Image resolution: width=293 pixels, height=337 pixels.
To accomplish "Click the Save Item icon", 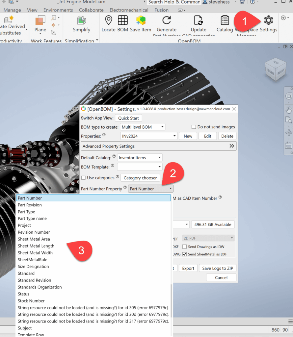I will pyautogui.click(x=141, y=20).
